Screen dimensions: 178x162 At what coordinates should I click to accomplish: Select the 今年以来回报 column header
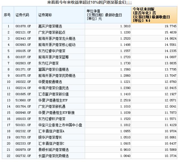152,15
